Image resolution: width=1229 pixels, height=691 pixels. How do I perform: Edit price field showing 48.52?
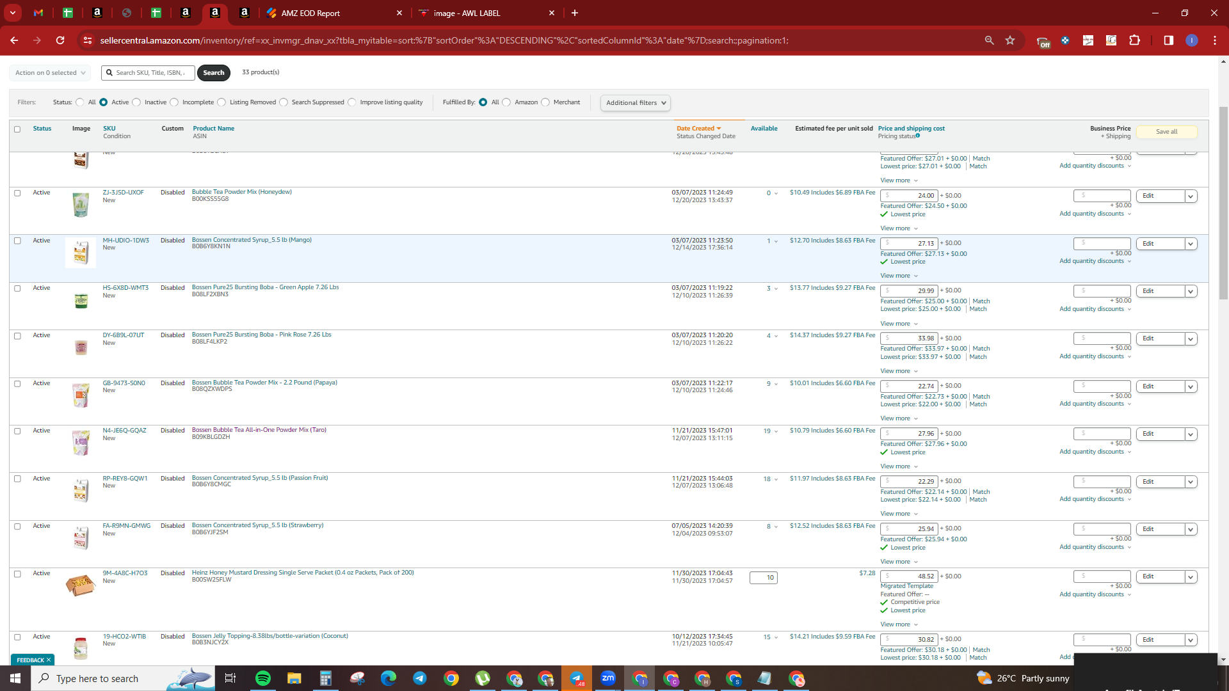(x=909, y=576)
